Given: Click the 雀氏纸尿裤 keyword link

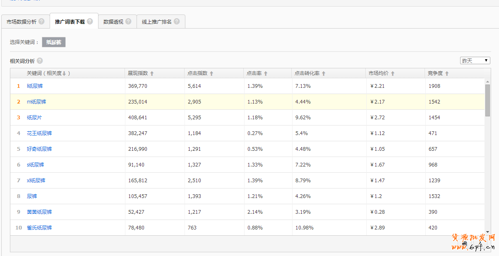Looking at the screenshot, I should click(39, 228).
